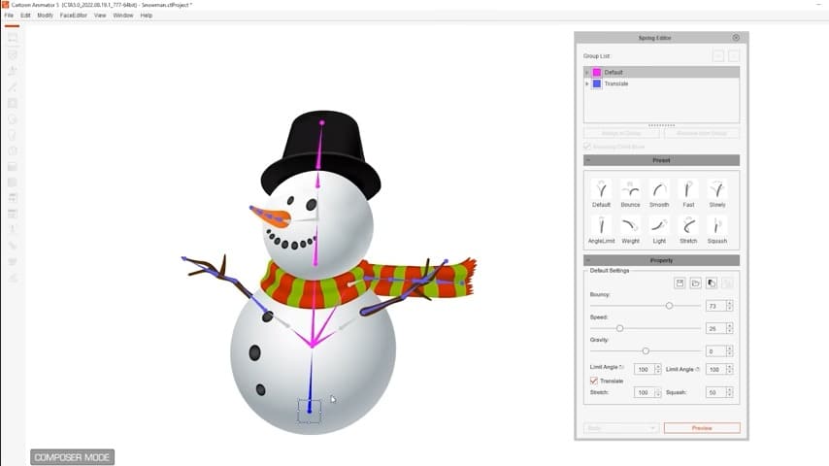The height and width of the screenshot is (466, 829).
Task: Click the save settings icon in Property
Action: pyautogui.click(x=680, y=283)
